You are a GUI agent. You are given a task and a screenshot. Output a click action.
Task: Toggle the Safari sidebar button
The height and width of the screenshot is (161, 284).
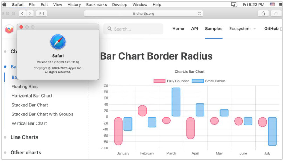[x=42, y=13]
